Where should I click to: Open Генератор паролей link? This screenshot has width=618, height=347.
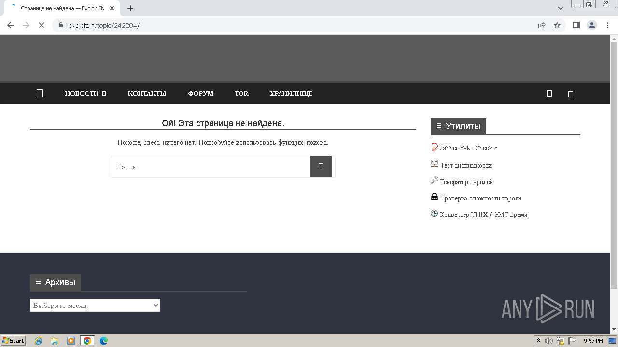466,182
